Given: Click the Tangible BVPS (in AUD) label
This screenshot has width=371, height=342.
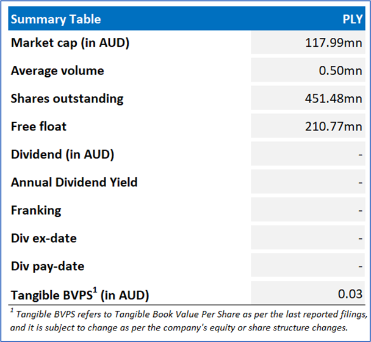Looking at the screenshot, I should coord(79,295).
